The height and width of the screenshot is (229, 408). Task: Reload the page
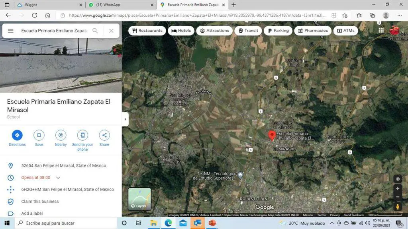point(34,16)
